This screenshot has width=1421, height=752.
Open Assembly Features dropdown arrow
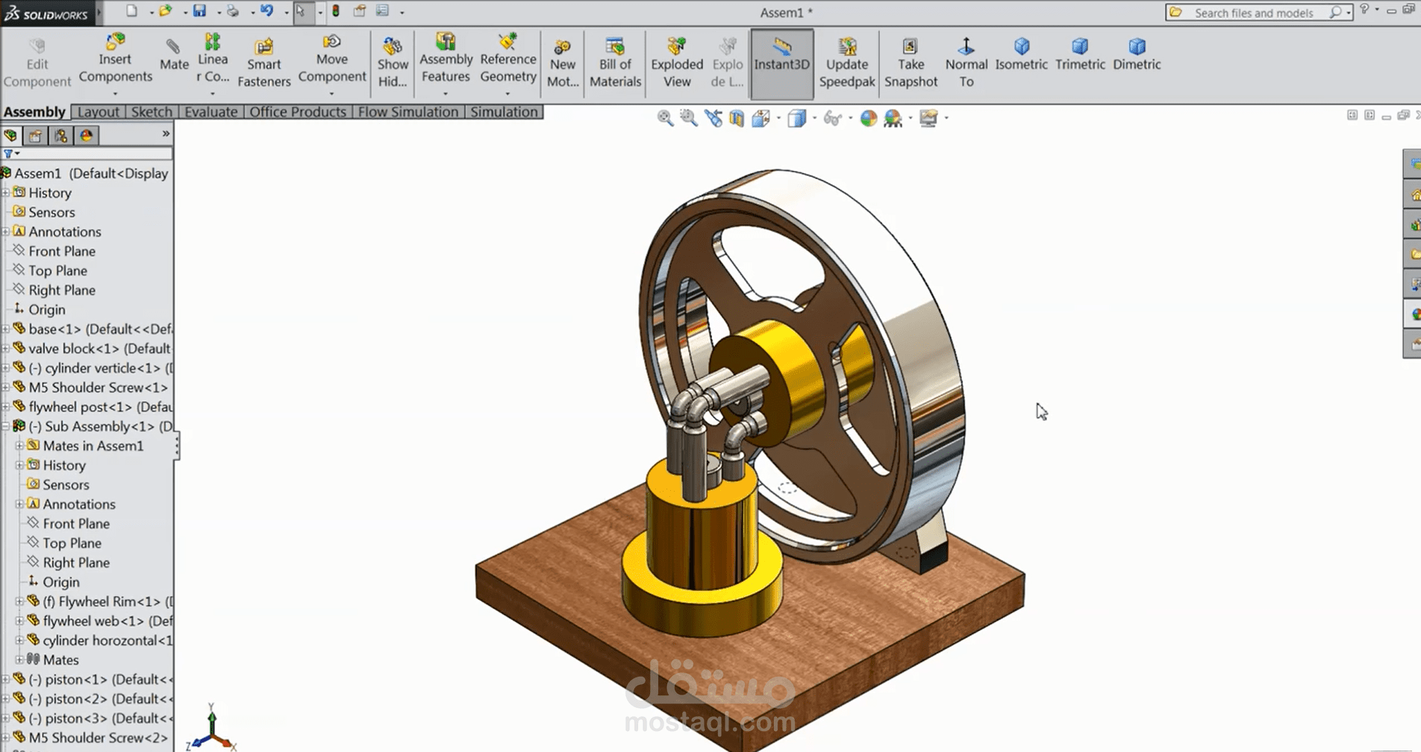(x=446, y=94)
